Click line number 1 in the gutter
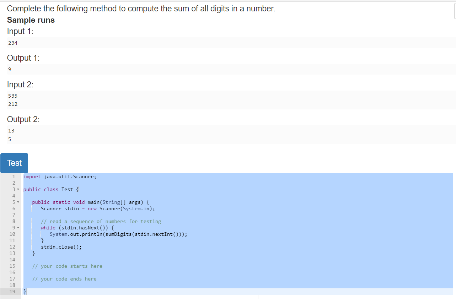Viewport: 456px width, 299px height. coord(14,176)
